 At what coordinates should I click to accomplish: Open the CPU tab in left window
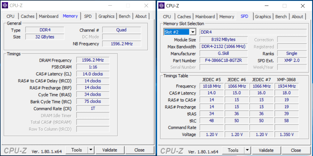click(x=11, y=16)
